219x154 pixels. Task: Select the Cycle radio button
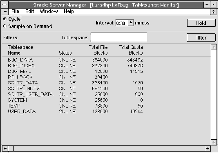(x=5, y=19)
